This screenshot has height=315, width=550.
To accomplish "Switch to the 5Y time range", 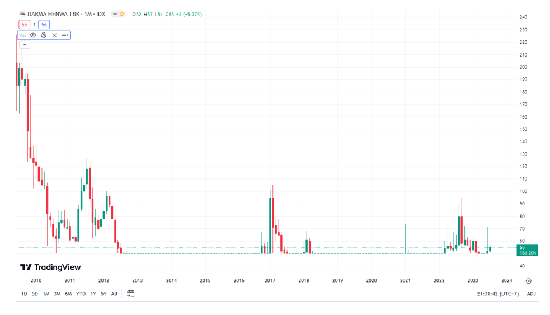I will 104,294.
